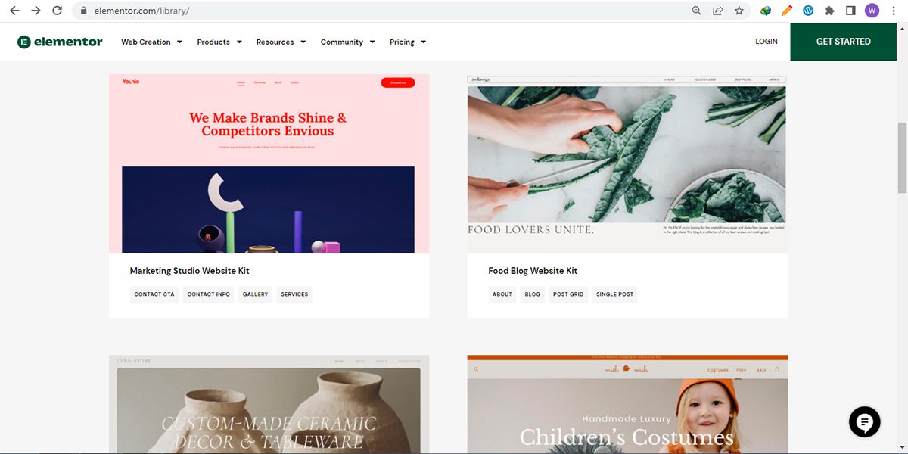Screen dimensions: 908x454
Task: Click the GET STARTED button
Action: click(x=843, y=42)
